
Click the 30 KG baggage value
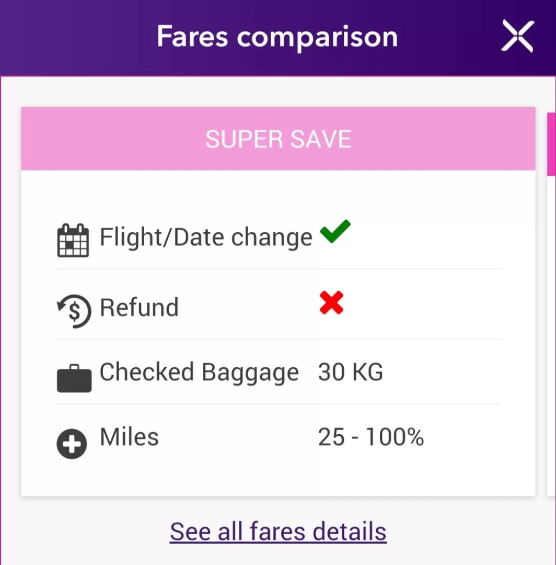coord(350,372)
